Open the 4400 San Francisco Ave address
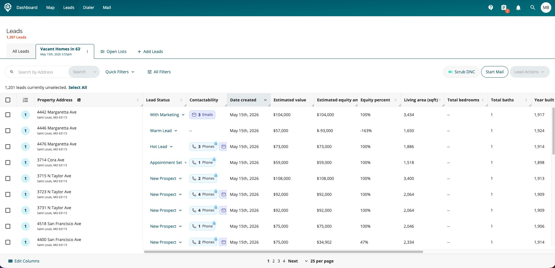The width and height of the screenshot is (555, 268). click(59, 240)
